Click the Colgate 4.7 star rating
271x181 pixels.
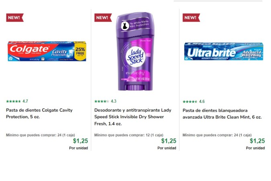(x=17, y=101)
